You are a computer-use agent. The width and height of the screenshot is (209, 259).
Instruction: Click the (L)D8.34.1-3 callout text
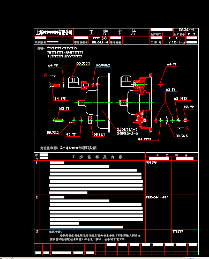[127, 129]
